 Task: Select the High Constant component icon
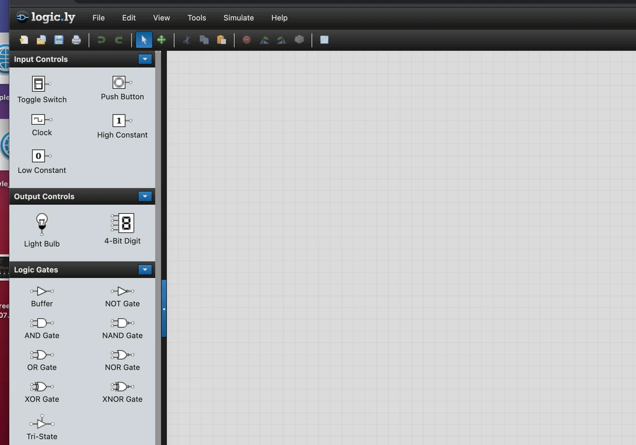pos(122,120)
